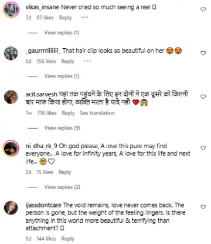Open the ni_dha_rk_9 username link

[x=42, y=146]
